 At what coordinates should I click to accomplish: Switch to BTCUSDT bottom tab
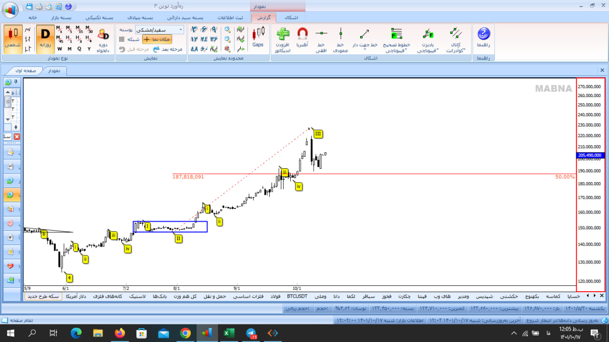click(297, 296)
